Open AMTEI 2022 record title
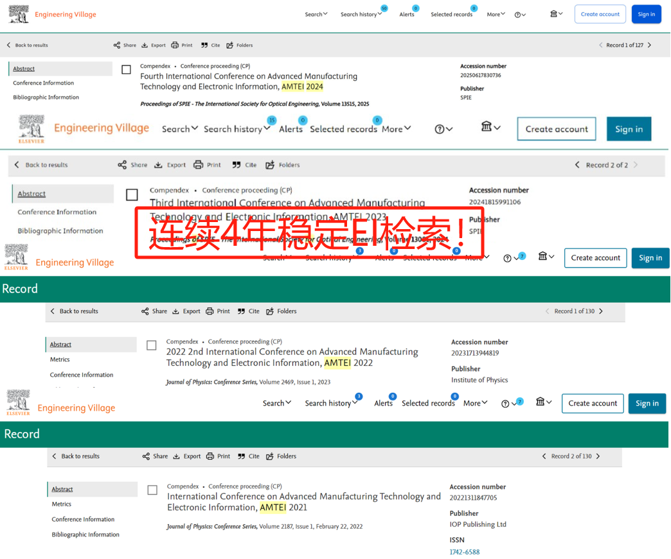671x559 pixels. pos(292,357)
